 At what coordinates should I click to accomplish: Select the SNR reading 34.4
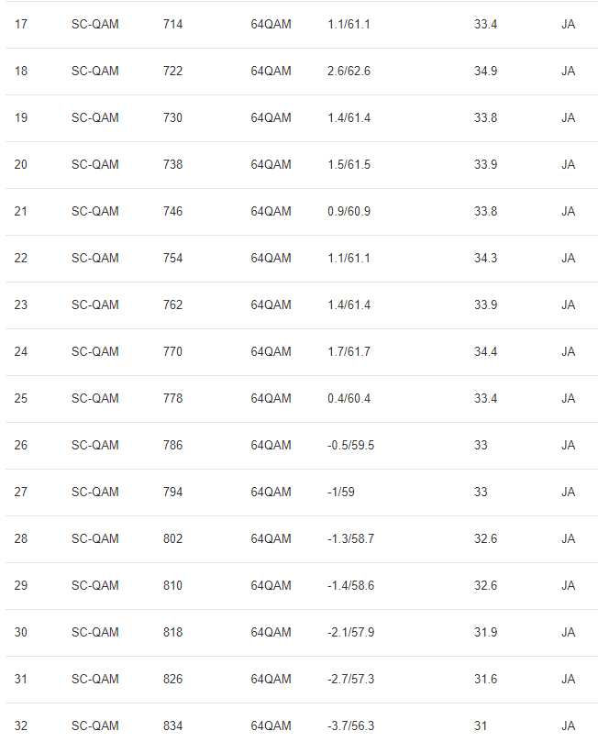coord(485,351)
